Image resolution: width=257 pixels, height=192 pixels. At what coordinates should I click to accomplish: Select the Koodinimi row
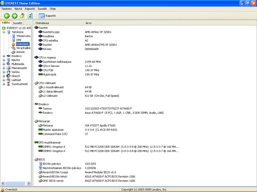click(145, 36)
